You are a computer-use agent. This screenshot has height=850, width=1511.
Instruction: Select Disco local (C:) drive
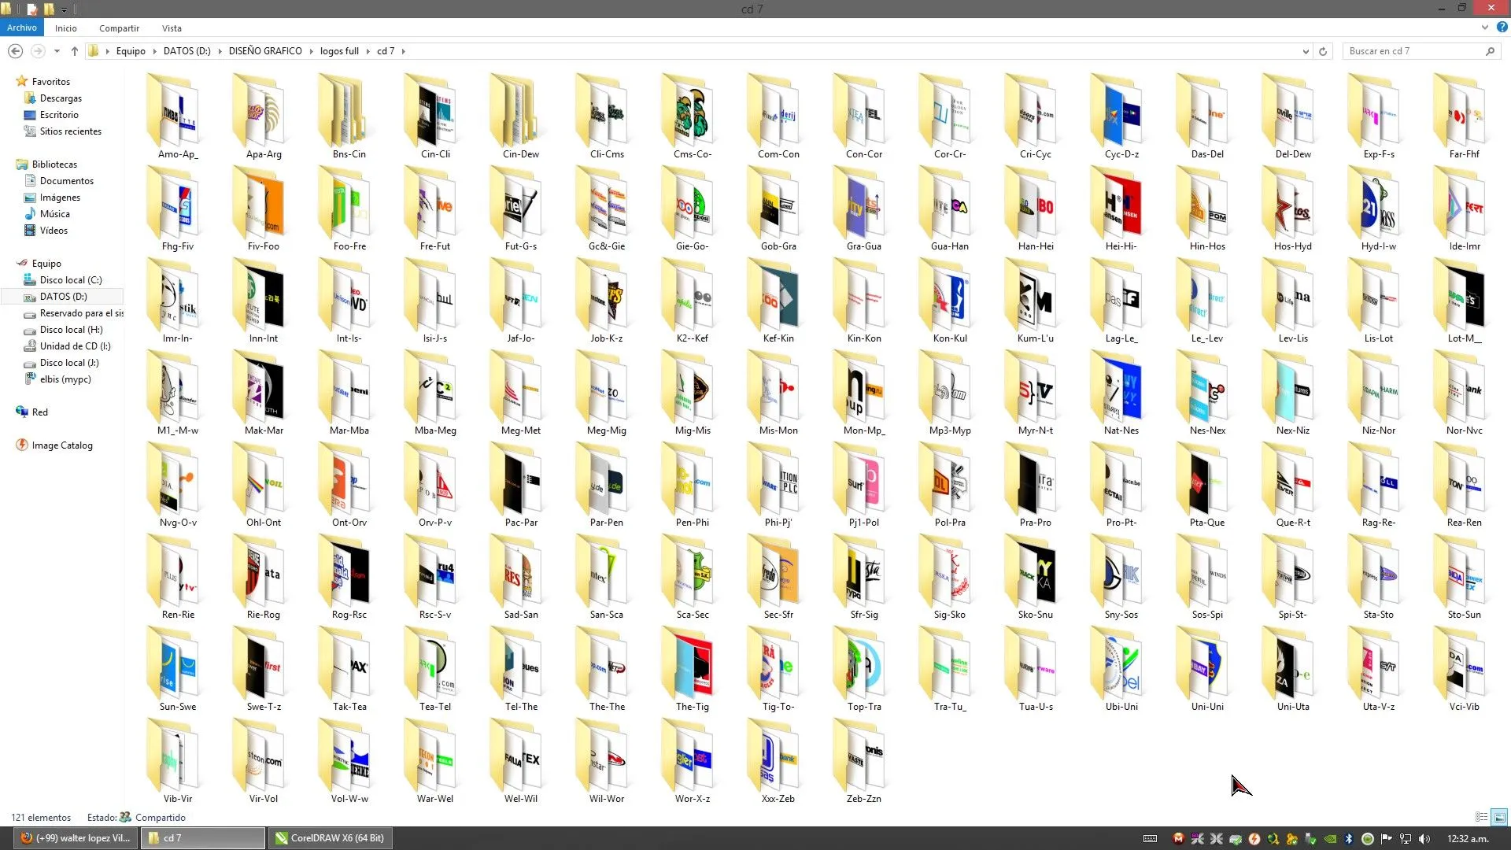click(x=71, y=280)
